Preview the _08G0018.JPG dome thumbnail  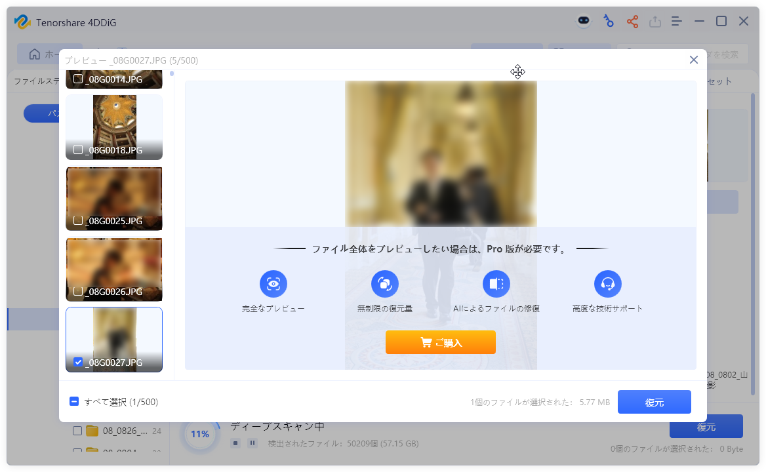click(114, 127)
